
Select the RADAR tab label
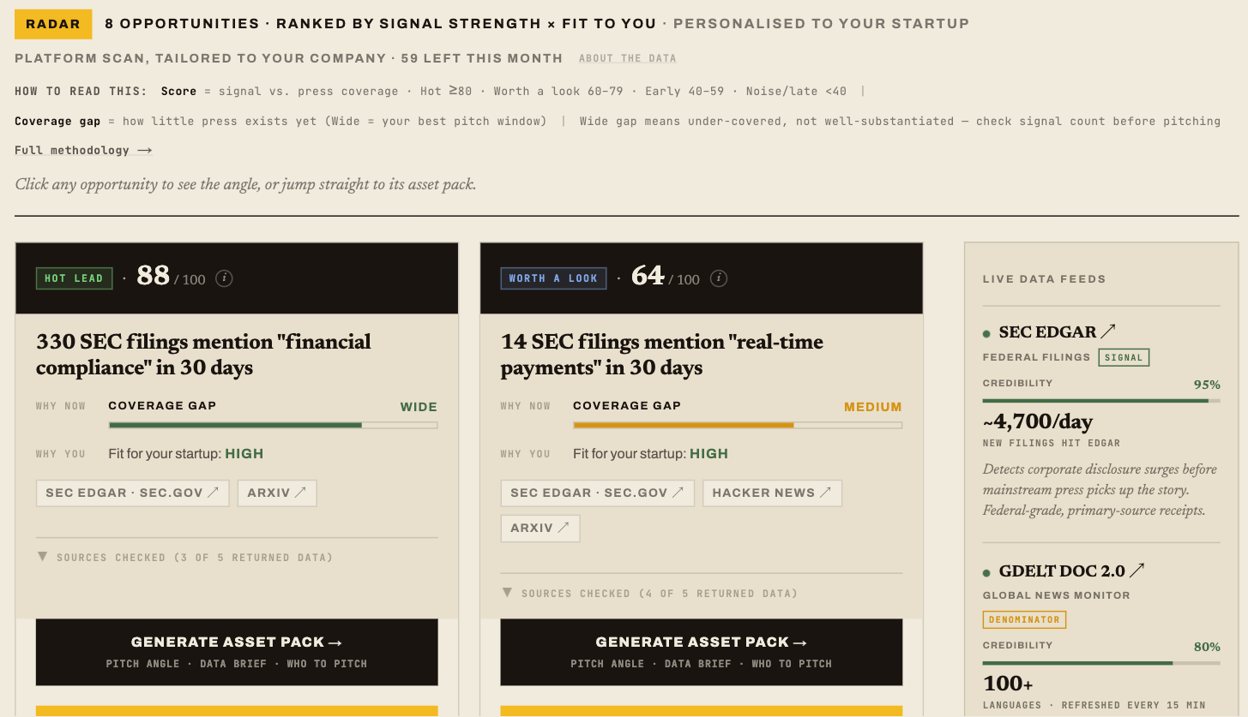coord(53,24)
